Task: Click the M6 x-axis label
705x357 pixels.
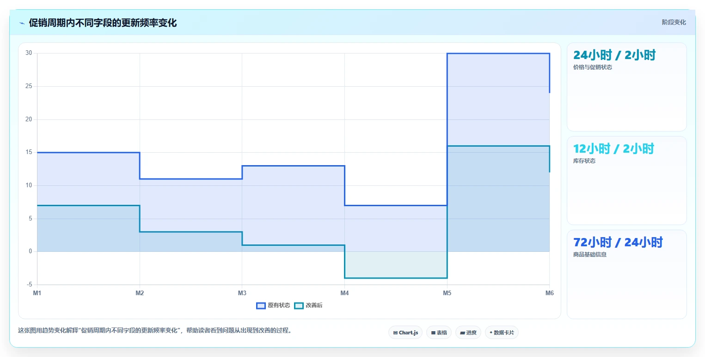Action: (549, 293)
